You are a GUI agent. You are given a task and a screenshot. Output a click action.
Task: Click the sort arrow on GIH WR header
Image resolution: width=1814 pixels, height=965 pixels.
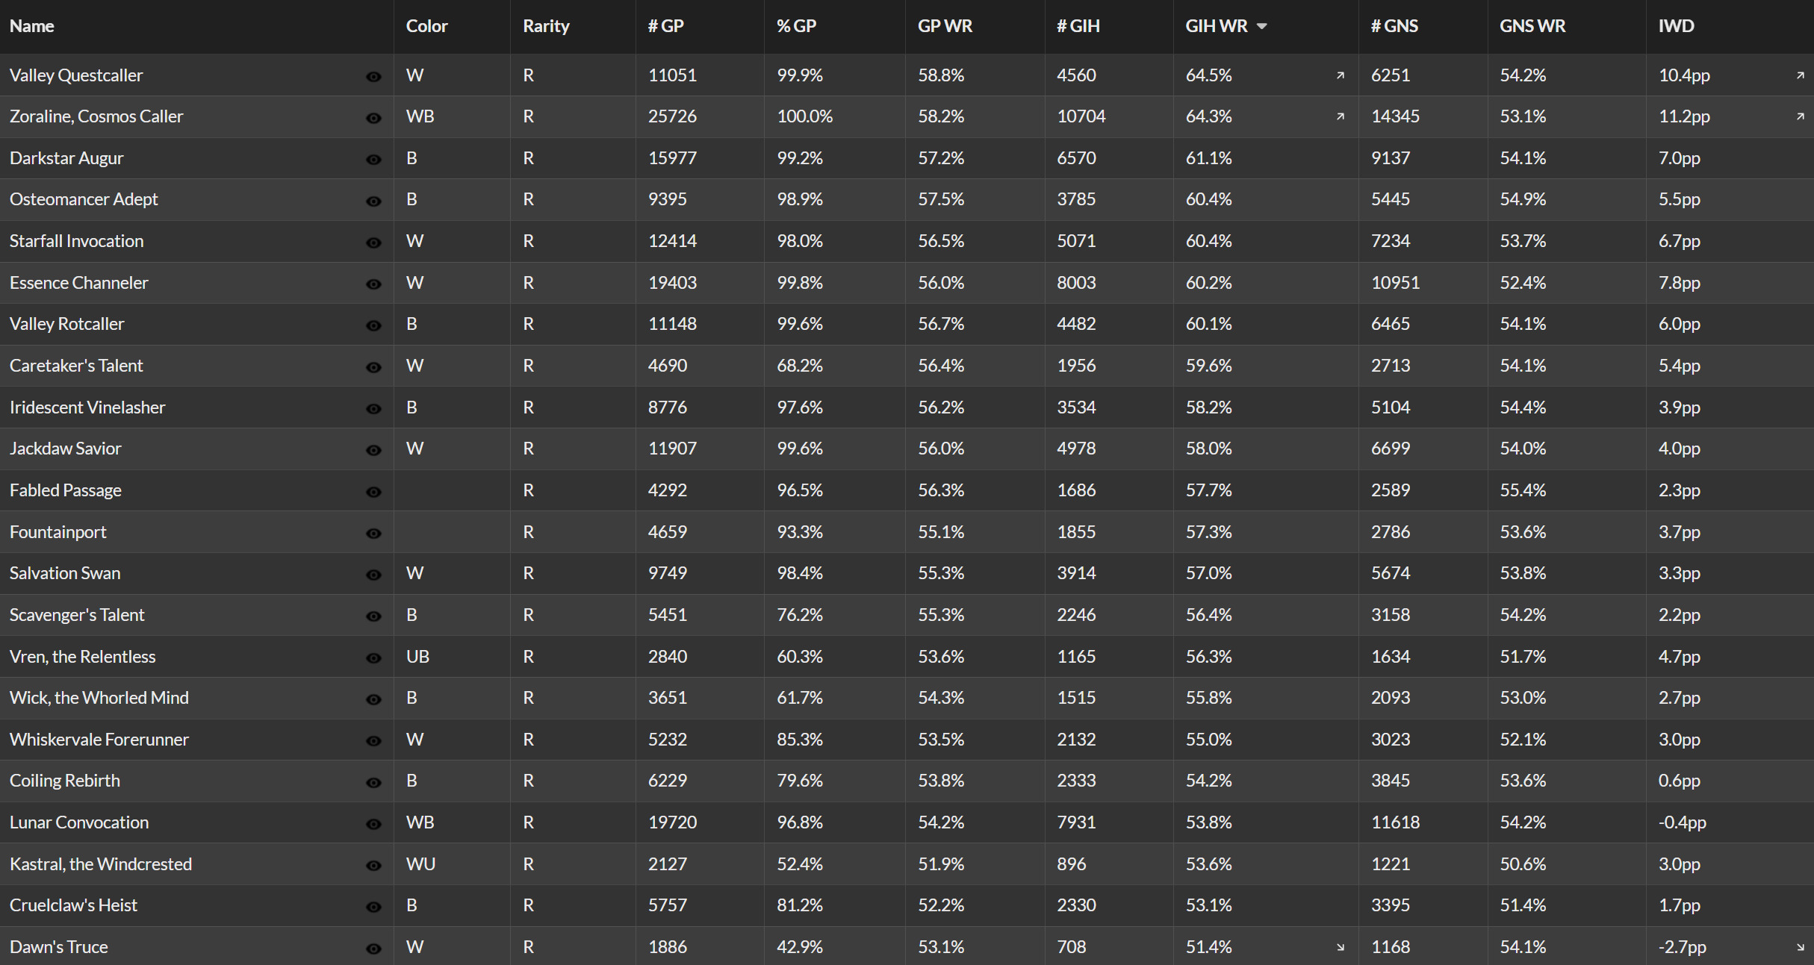pos(1262,26)
